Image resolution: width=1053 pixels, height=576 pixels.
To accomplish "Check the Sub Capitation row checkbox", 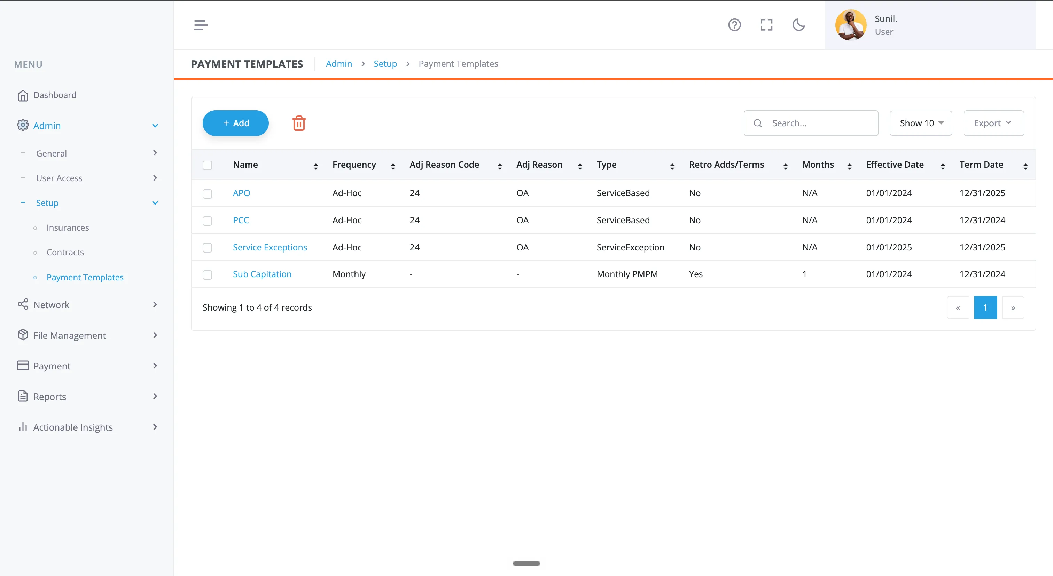I will (x=207, y=275).
